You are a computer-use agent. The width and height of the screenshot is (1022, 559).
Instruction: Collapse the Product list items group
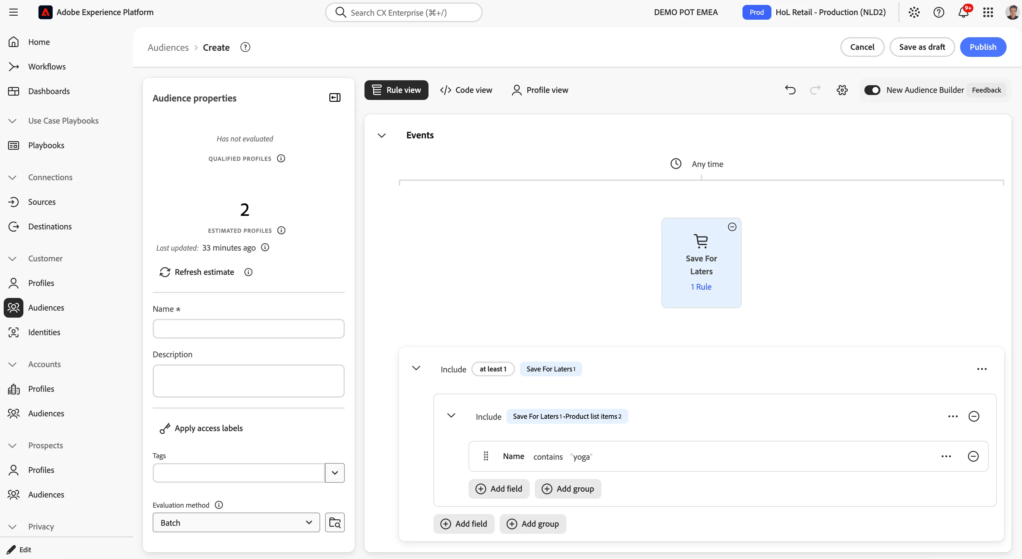click(451, 415)
